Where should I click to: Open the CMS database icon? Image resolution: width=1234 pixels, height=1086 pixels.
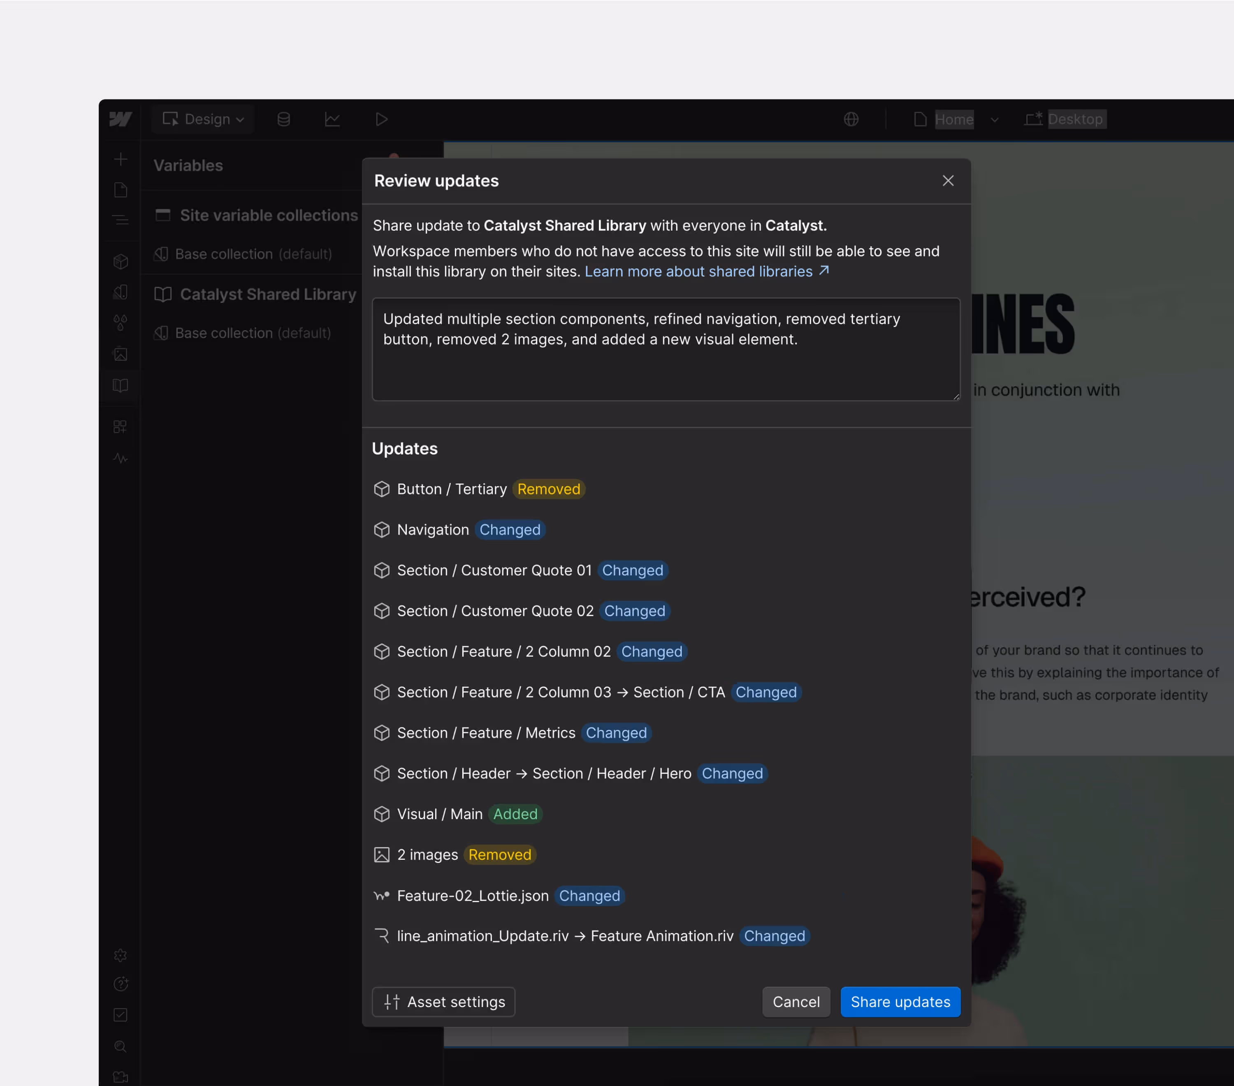pyautogui.click(x=283, y=119)
